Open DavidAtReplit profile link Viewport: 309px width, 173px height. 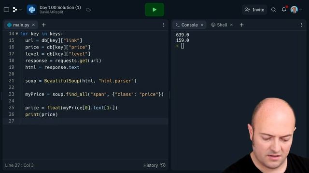coord(51,12)
